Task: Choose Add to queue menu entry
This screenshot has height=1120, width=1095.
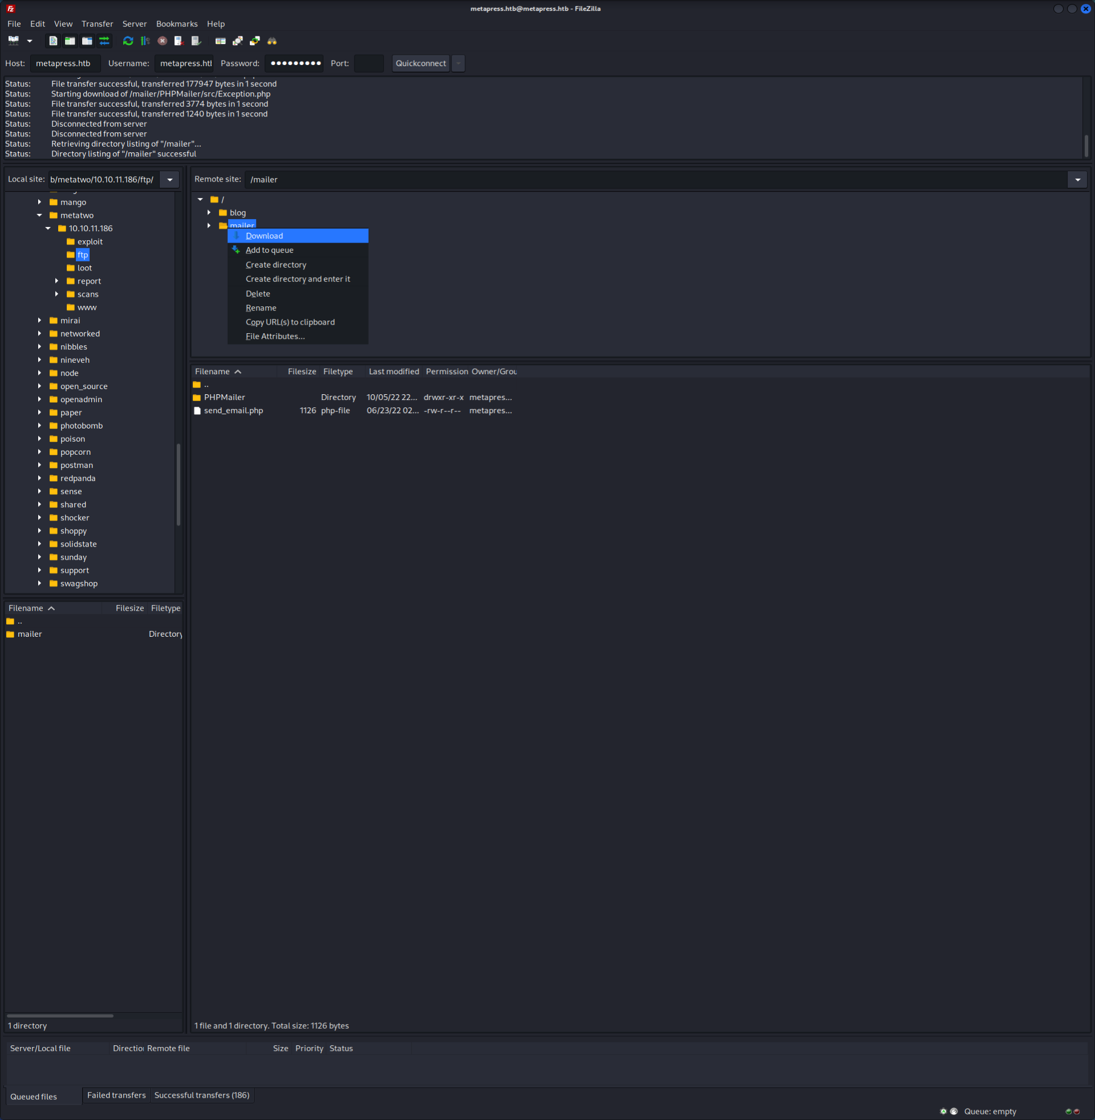Action: (x=298, y=250)
